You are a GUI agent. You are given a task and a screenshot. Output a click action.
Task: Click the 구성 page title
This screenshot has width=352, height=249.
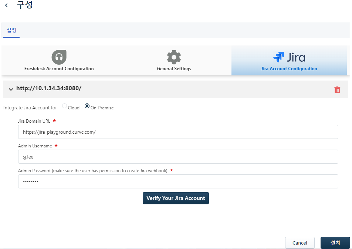point(25,5)
